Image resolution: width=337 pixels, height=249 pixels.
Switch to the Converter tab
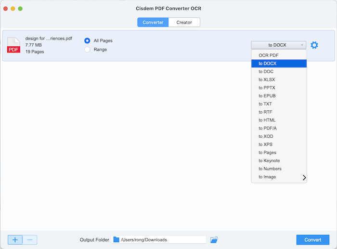tap(153, 22)
